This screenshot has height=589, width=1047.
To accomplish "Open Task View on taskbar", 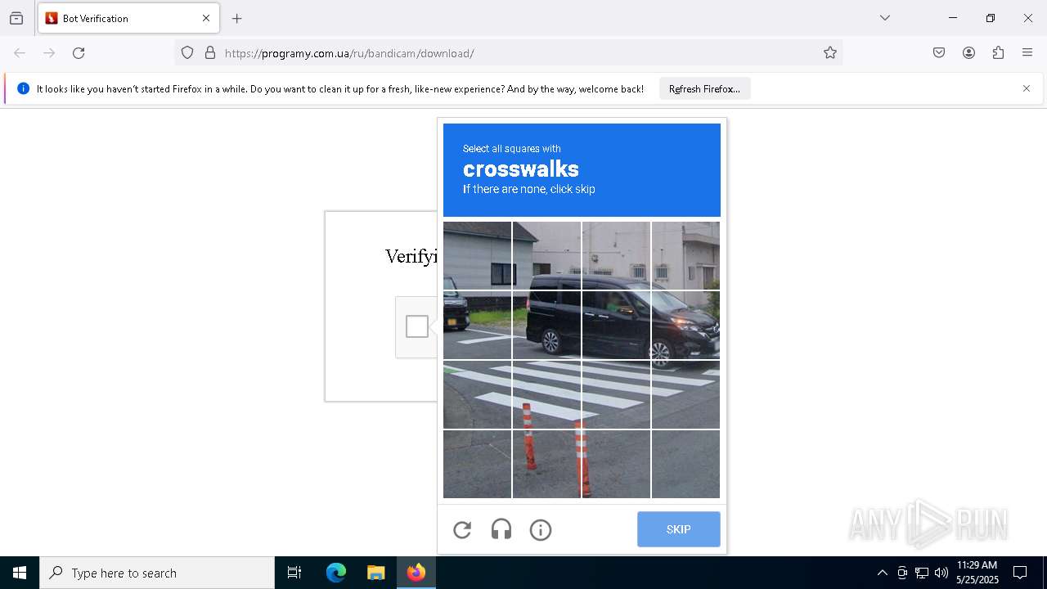I will [x=294, y=573].
